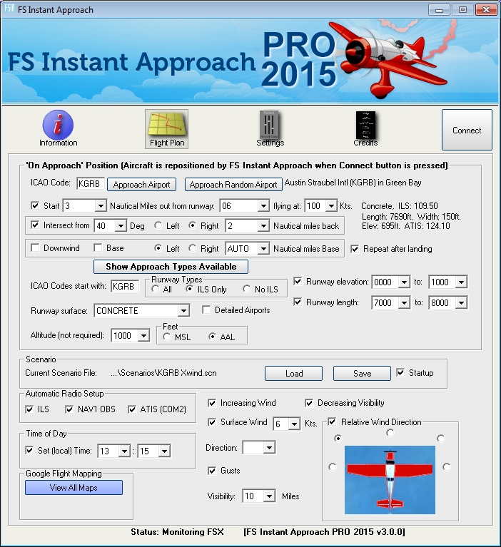
Task: Toggle Surface Wind checkbox
Action: click(212, 422)
